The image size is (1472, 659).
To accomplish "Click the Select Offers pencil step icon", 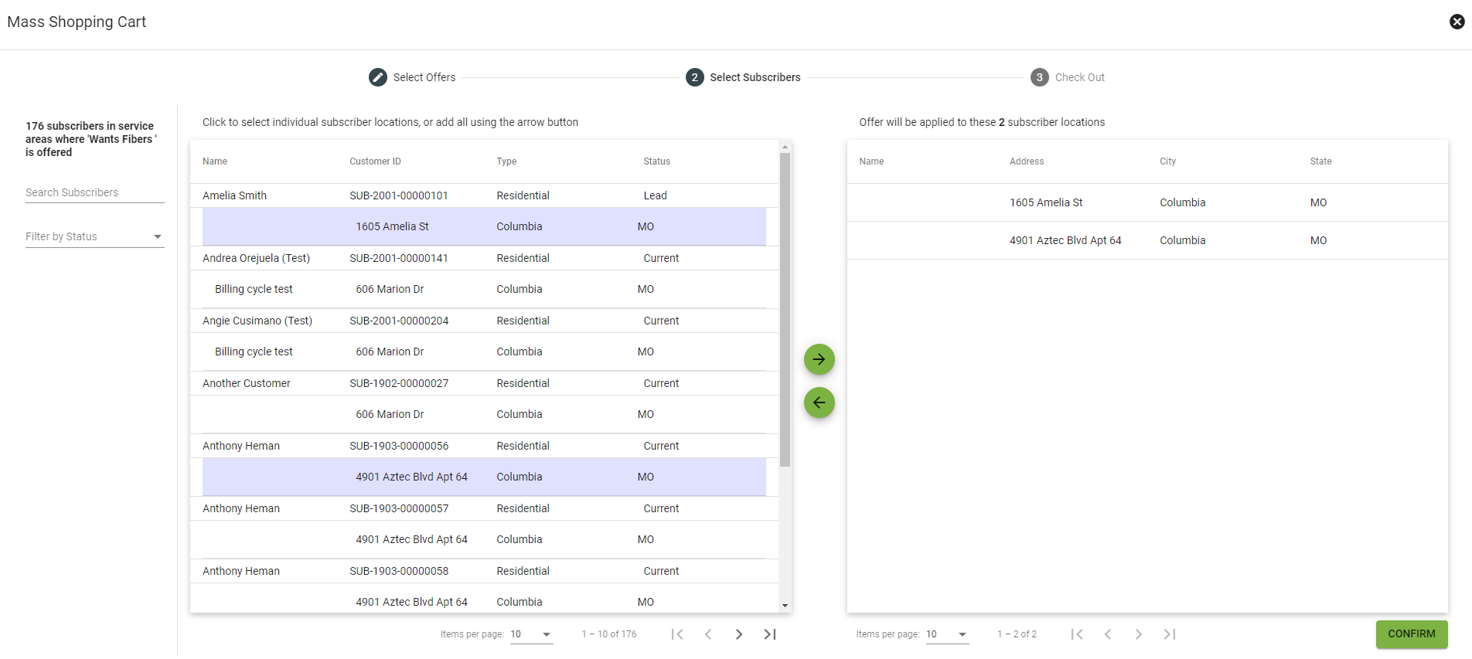I will [378, 77].
